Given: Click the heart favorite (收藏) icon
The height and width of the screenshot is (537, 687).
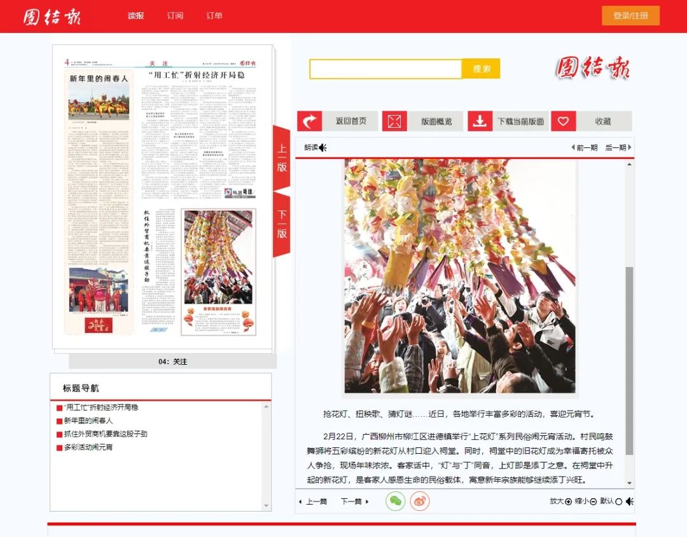Looking at the screenshot, I should pos(563,121).
